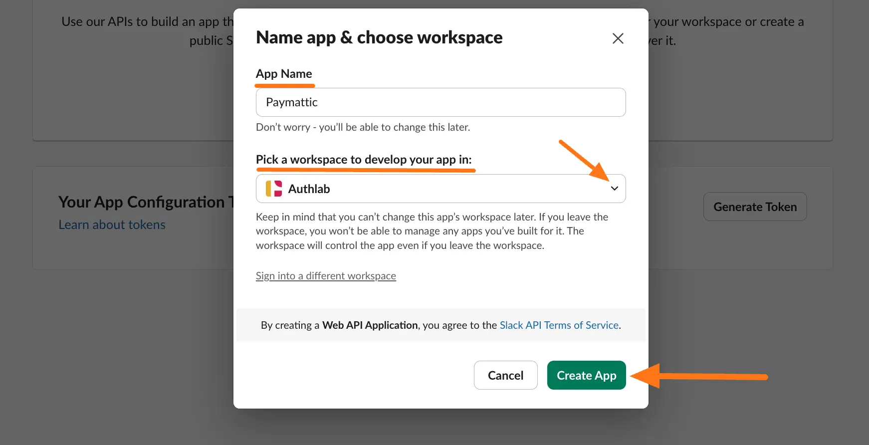The width and height of the screenshot is (869, 445).
Task: Click the Your App Configuration heading
Action: click(x=142, y=202)
